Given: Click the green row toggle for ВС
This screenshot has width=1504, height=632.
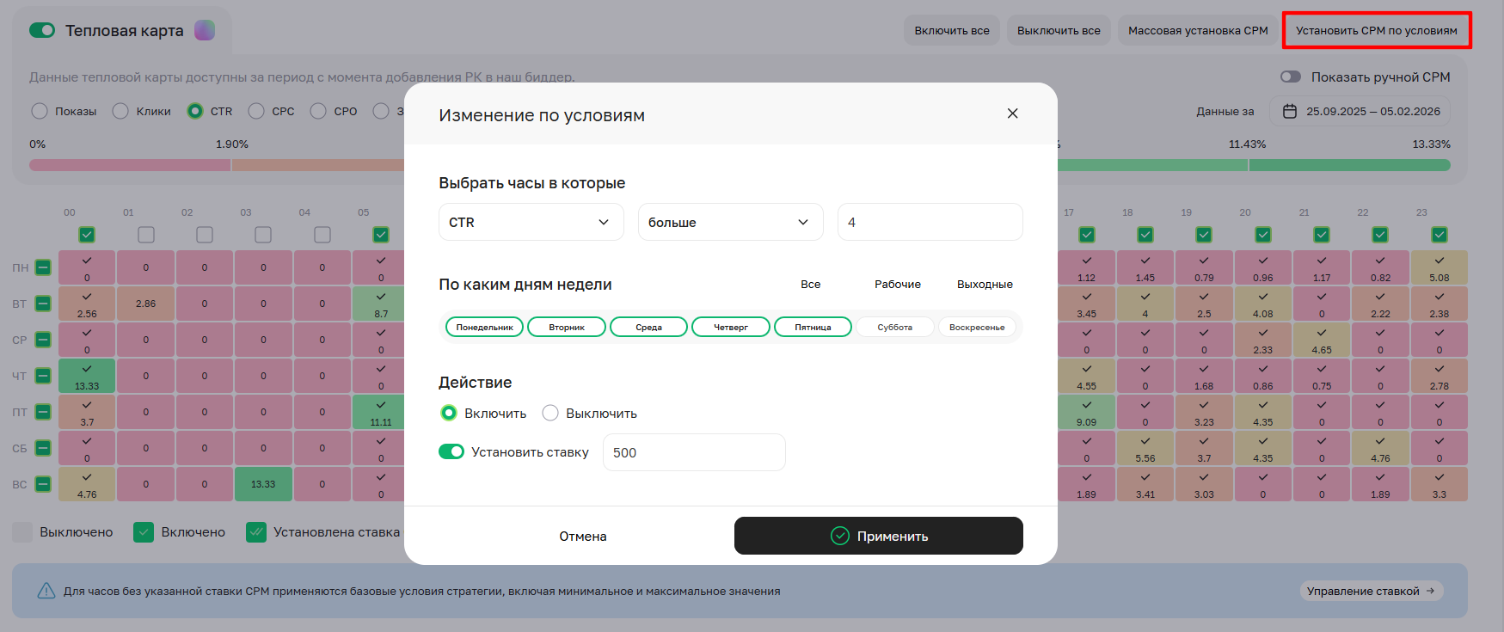Looking at the screenshot, I should (43, 484).
